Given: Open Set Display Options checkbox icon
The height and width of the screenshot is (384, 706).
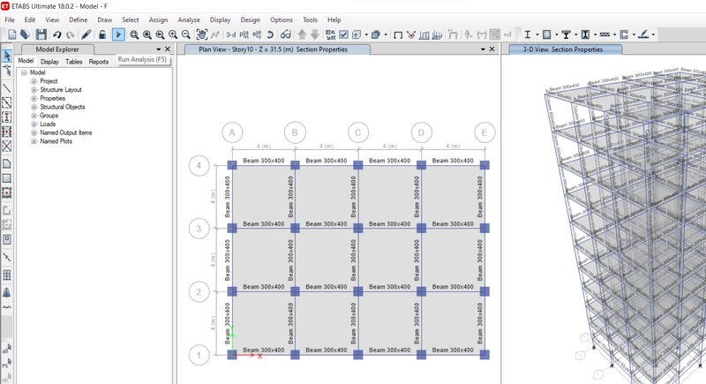Looking at the screenshot, I should 343,34.
